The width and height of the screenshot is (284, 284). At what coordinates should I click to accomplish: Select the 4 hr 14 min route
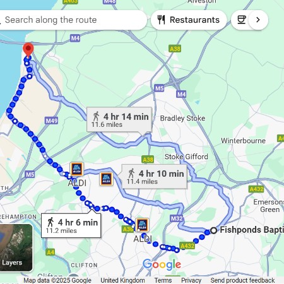pos(119,120)
